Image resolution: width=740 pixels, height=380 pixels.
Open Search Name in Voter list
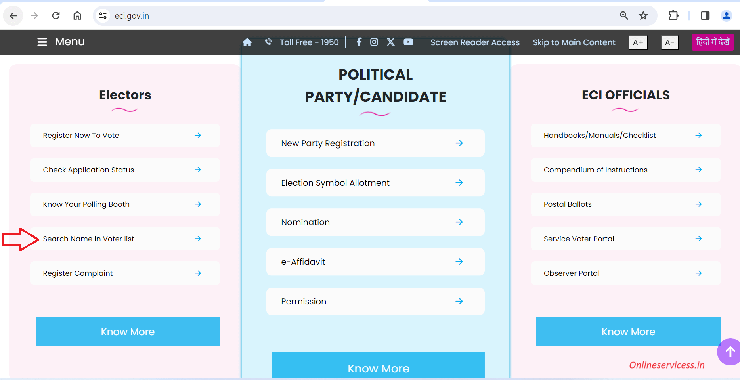pyautogui.click(x=125, y=239)
